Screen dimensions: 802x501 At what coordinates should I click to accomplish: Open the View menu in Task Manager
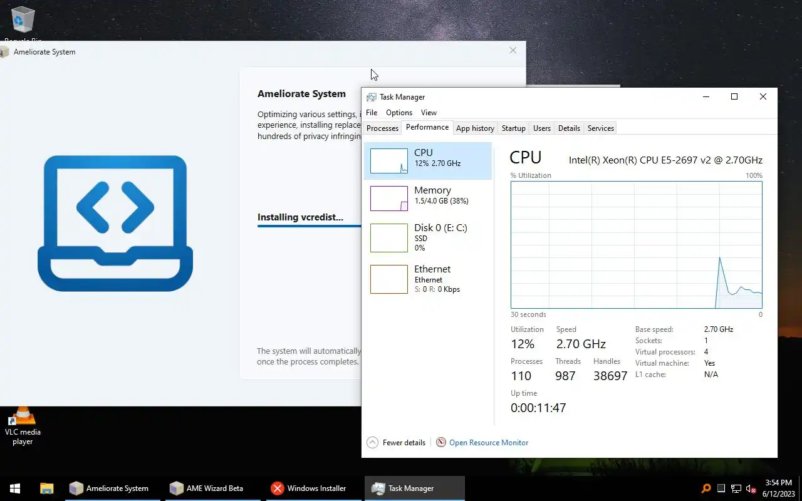(x=429, y=113)
